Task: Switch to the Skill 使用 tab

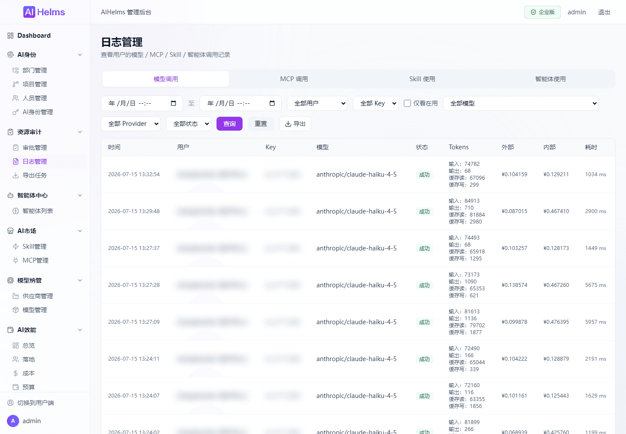Action: [422, 79]
